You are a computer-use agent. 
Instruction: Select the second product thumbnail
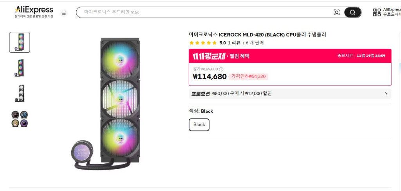(x=20, y=68)
